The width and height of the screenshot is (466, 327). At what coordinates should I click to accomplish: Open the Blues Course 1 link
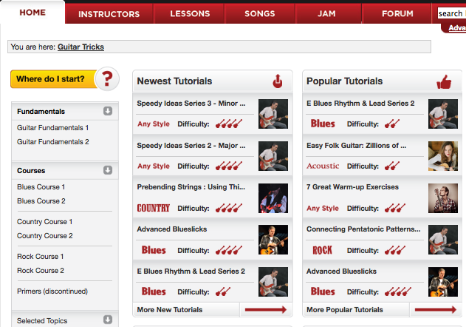(x=41, y=187)
